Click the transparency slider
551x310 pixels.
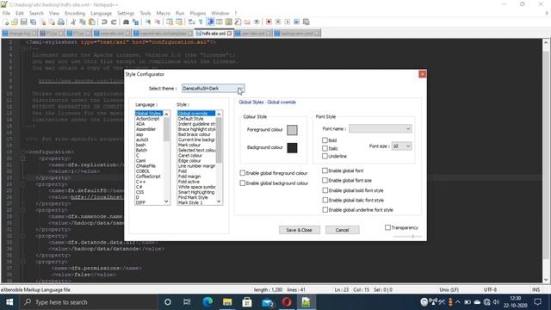click(x=407, y=236)
